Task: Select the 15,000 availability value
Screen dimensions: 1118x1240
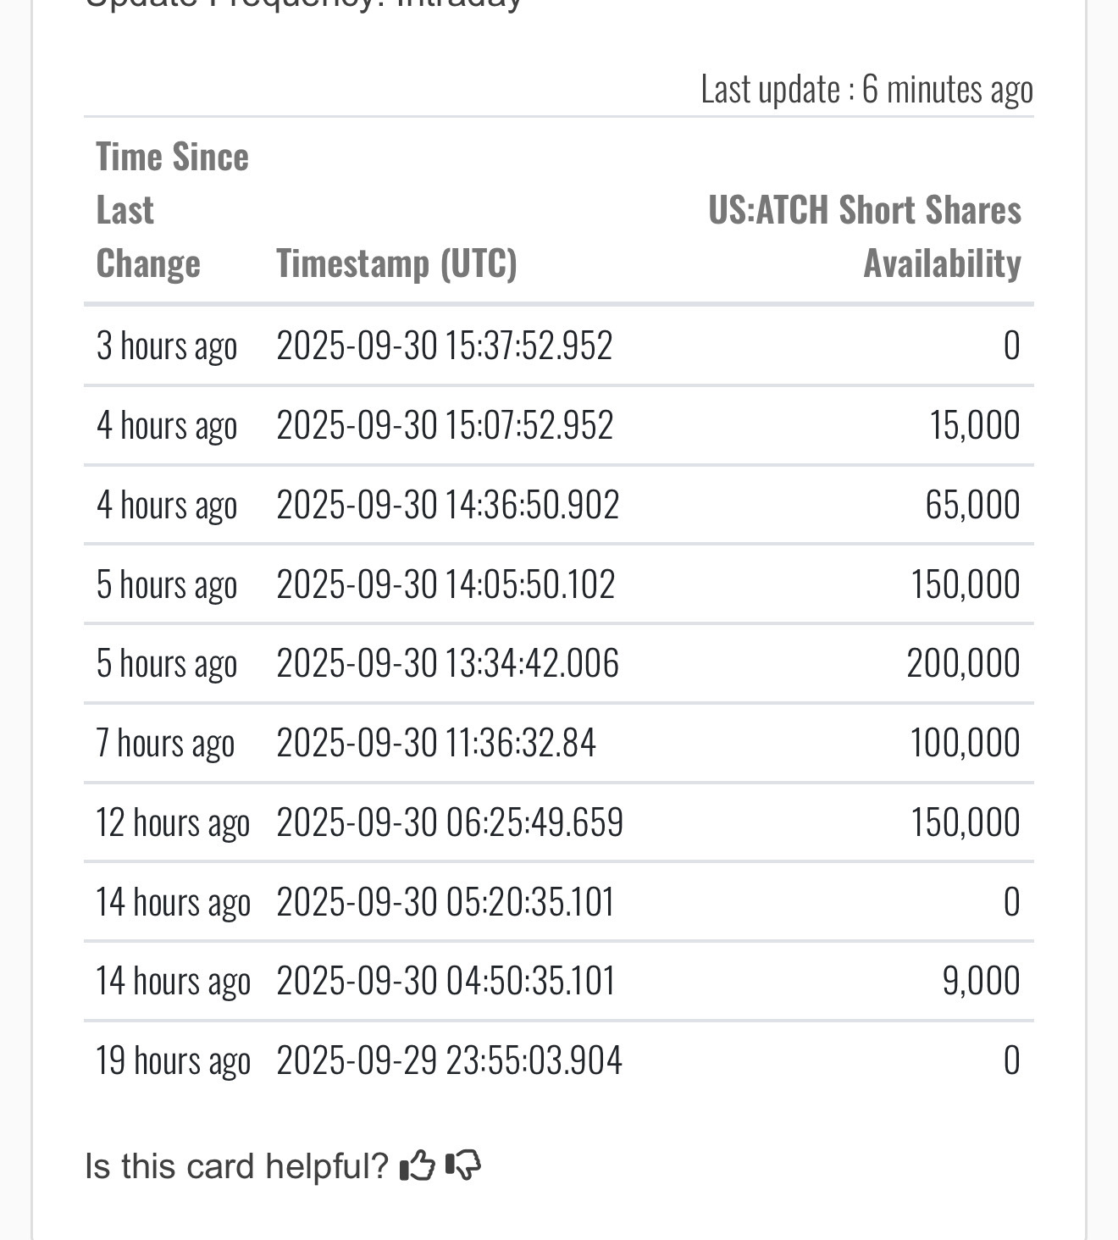Action: (974, 425)
